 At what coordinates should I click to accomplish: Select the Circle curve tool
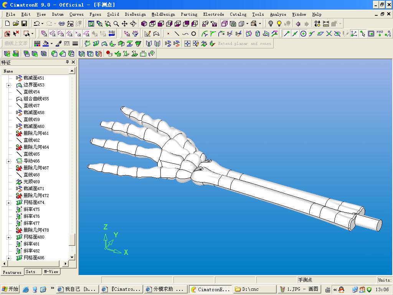[x=193, y=34]
